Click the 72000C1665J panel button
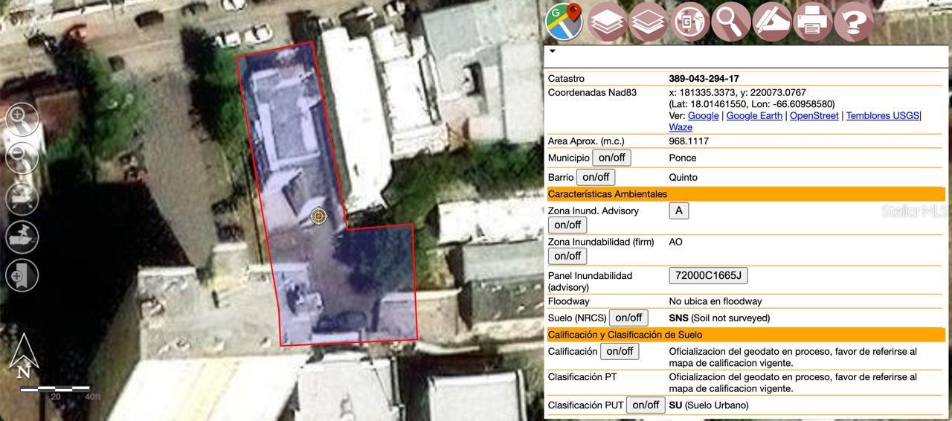The image size is (952, 421). pyautogui.click(x=708, y=275)
